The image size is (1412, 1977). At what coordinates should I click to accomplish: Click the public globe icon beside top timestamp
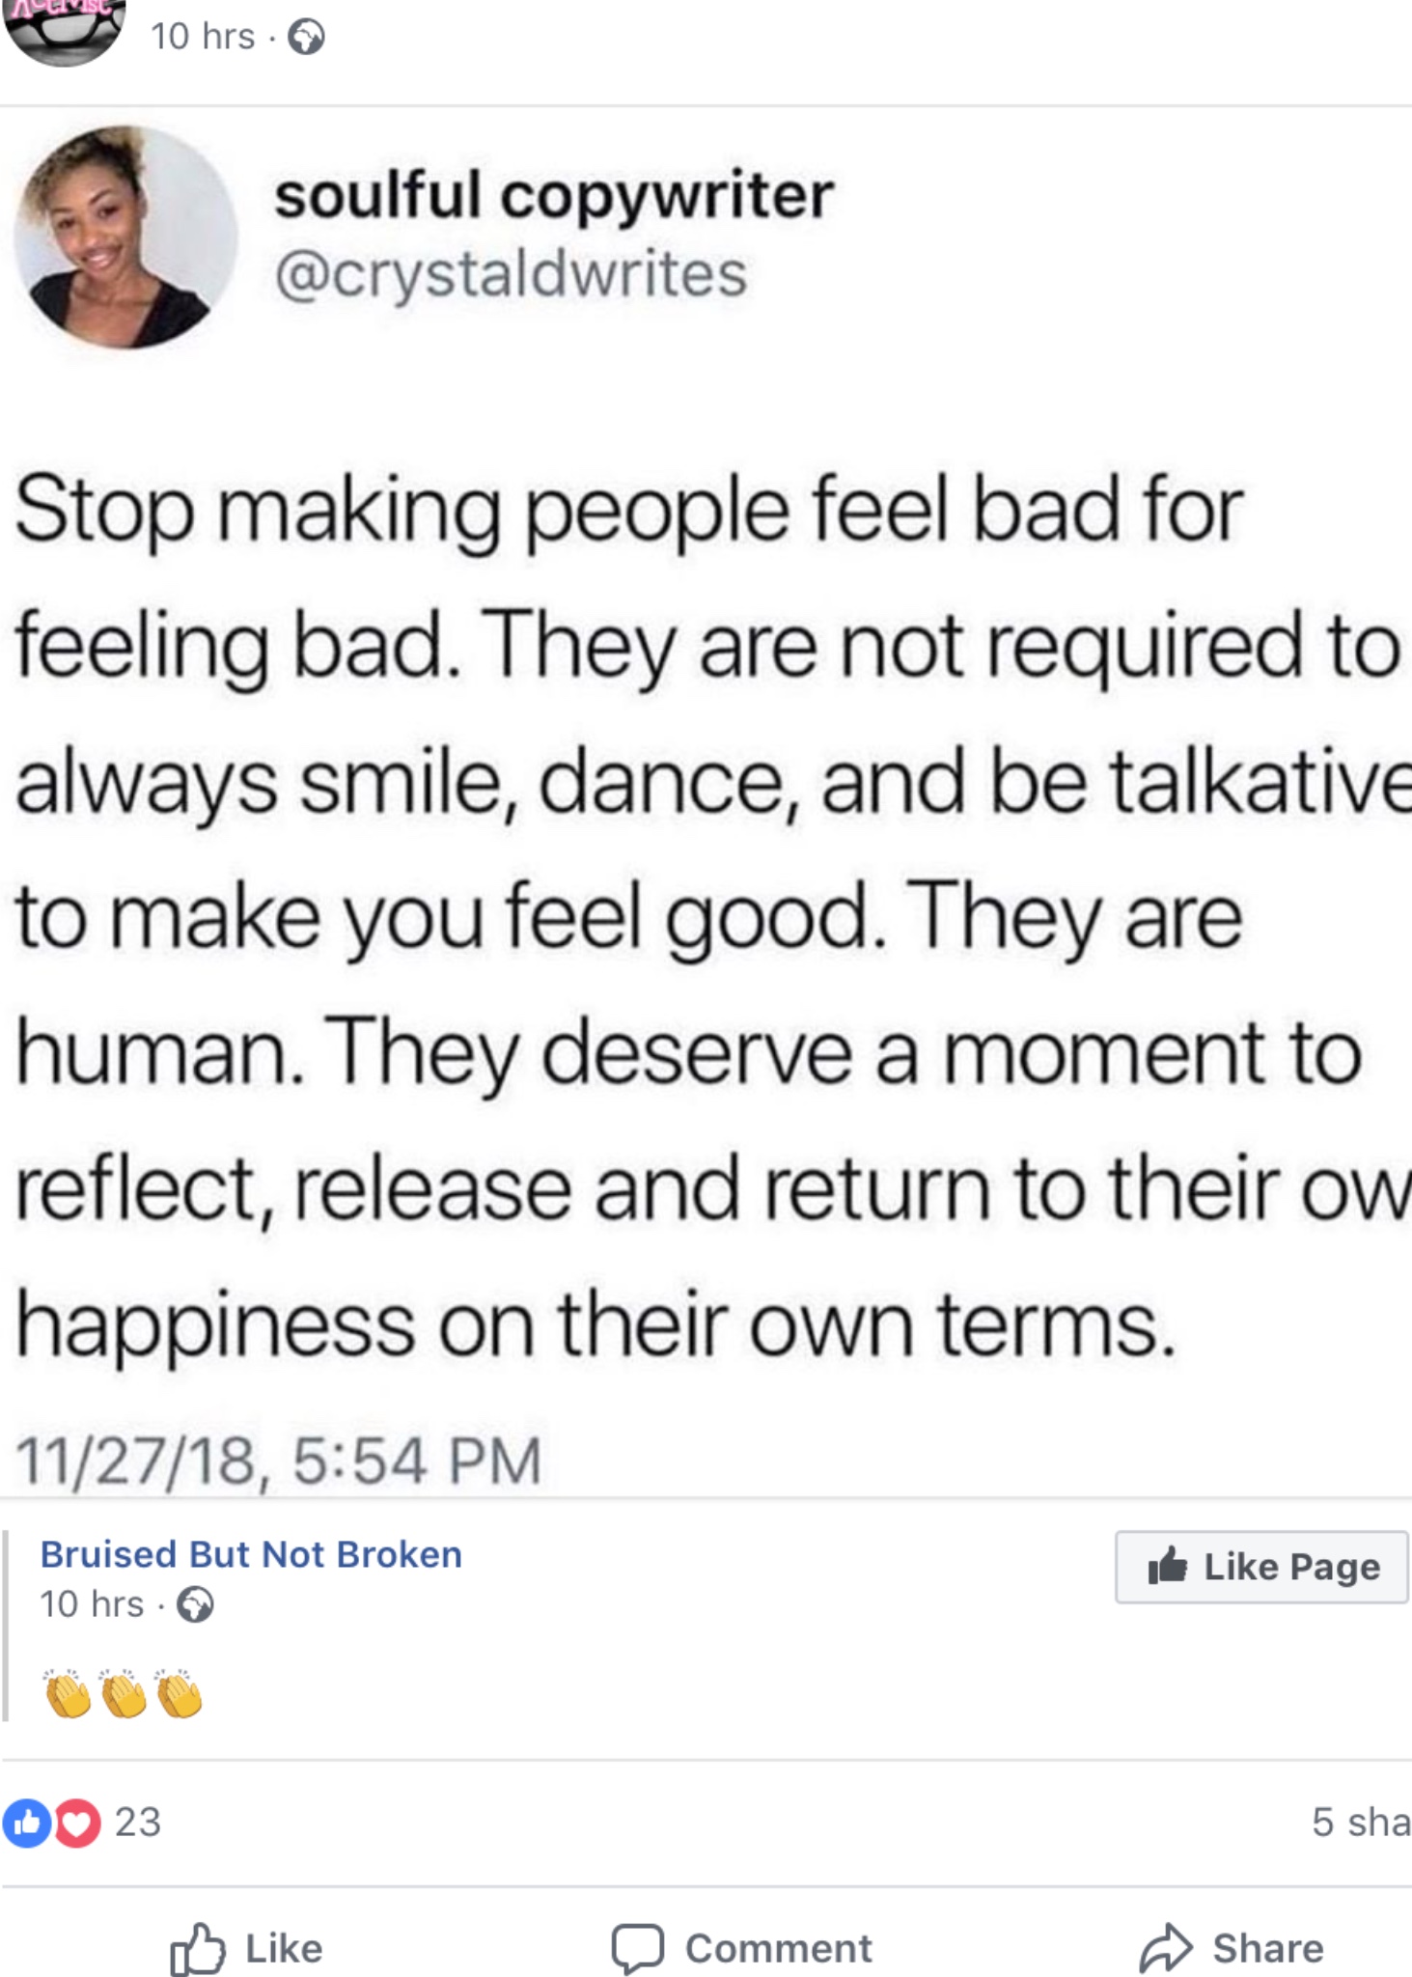tap(307, 38)
